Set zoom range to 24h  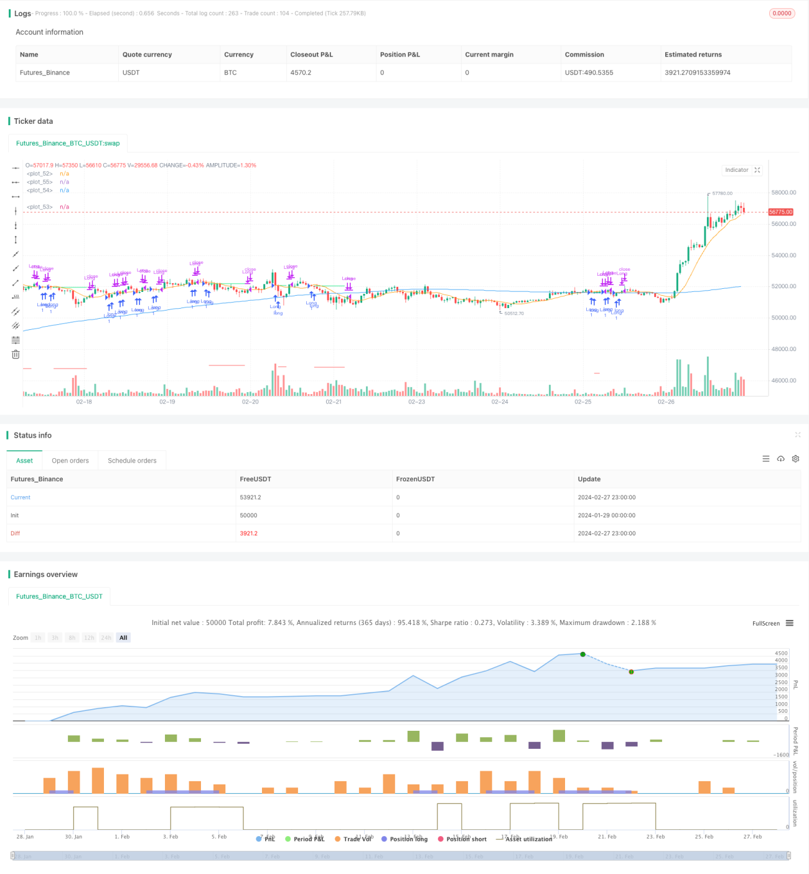pyautogui.click(x=106, y=637)
